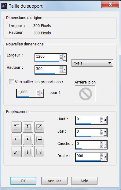Select the bottom-center placement arrow
The height and width of the screenshot is (190, 121).
[x=28, y=152]
